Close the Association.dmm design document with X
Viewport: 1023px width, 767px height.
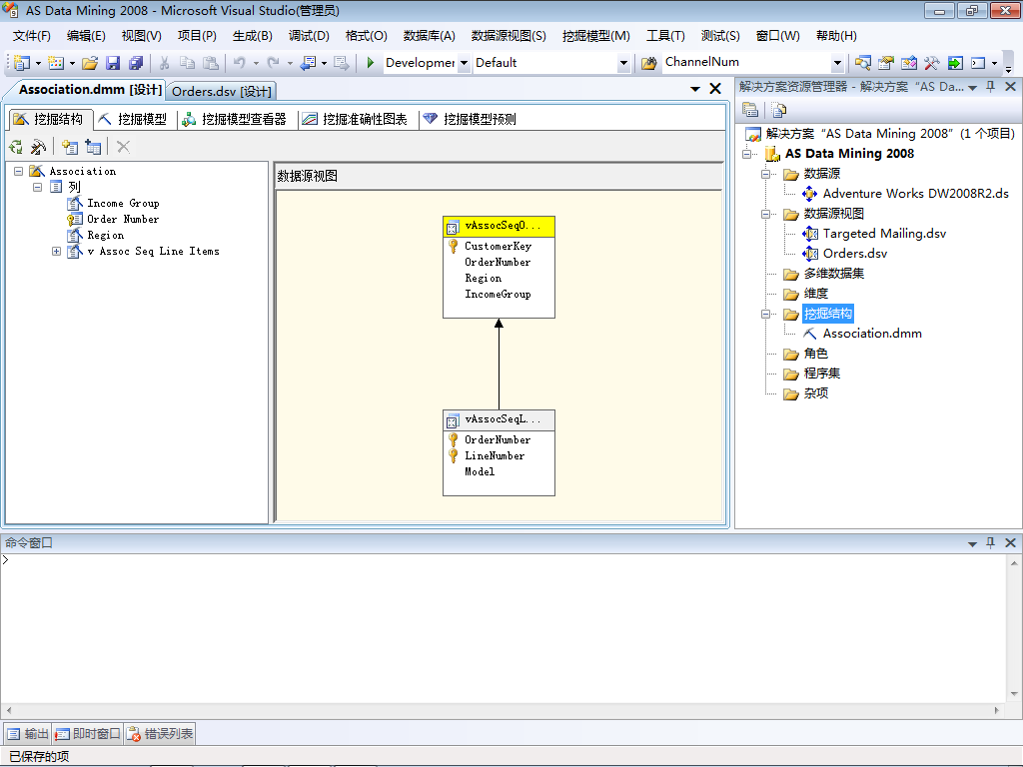[715, 89]
